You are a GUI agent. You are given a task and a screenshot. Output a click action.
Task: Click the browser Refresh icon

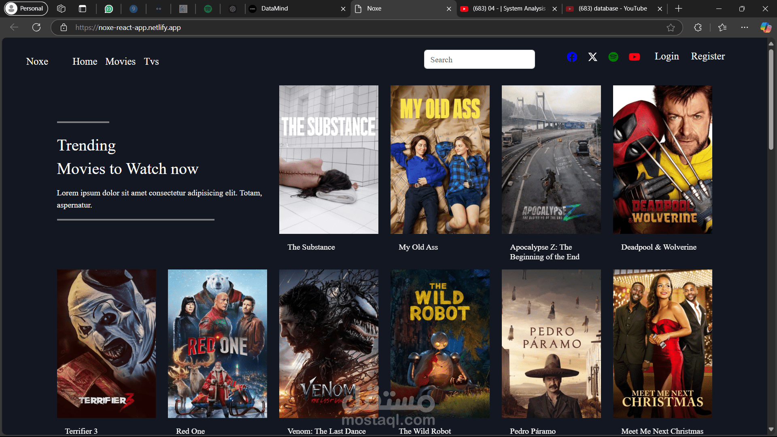pos(36,28)
